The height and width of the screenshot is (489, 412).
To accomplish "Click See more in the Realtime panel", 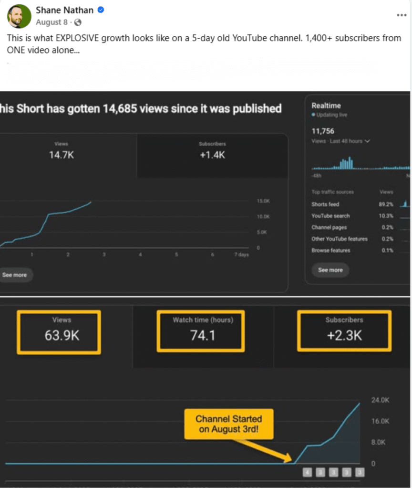I will 330,270.
